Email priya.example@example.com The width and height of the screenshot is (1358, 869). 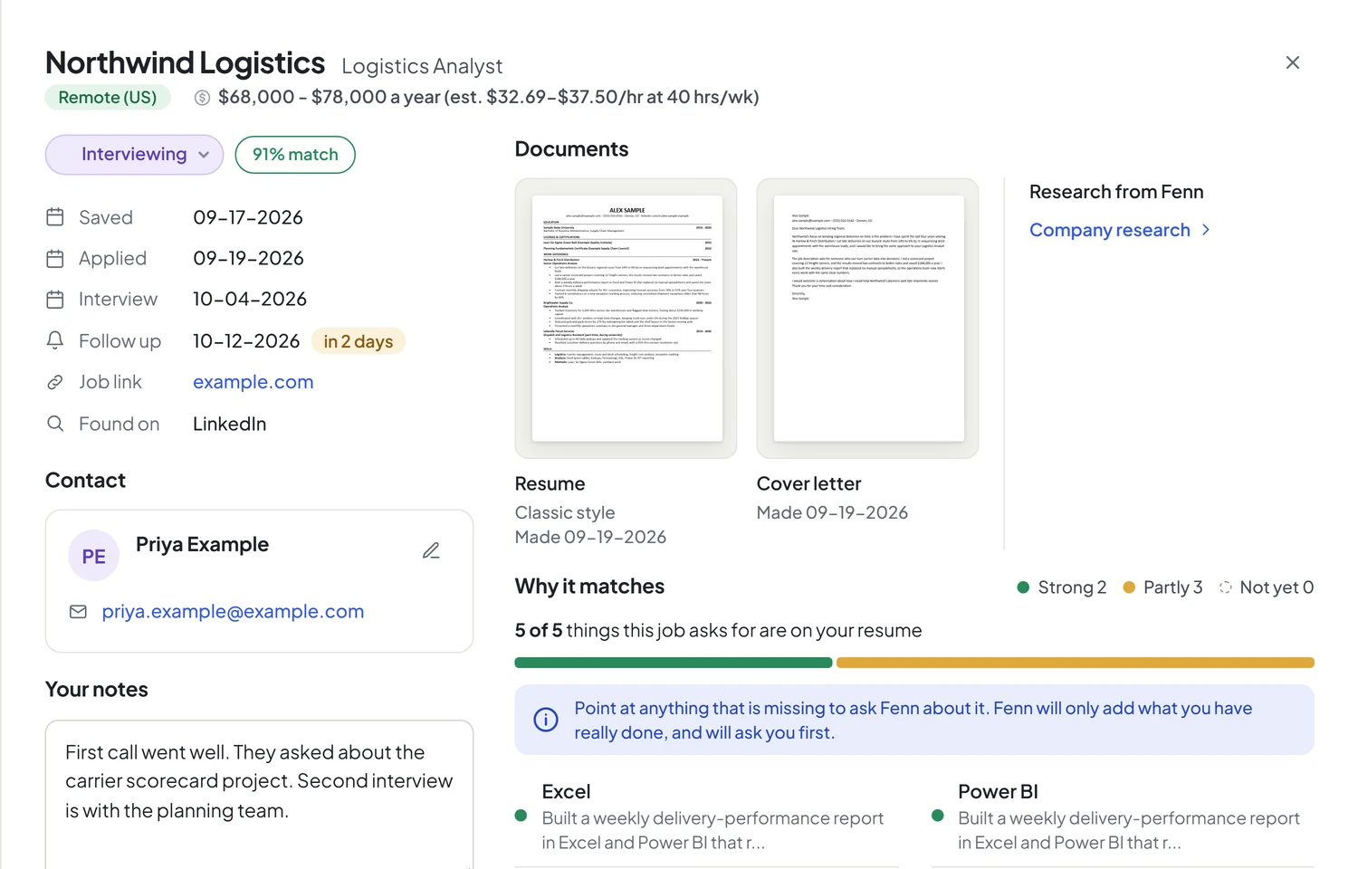point(234,612)
